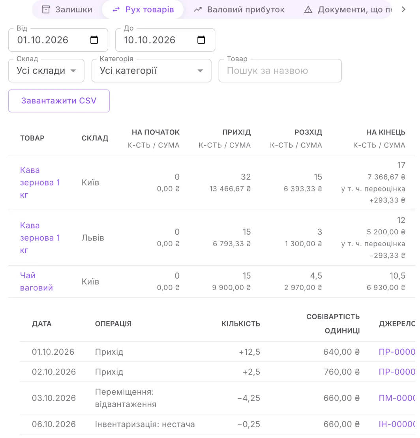Click the 06.10.2026 date cell
420x438 pixels.
(54, 424)
